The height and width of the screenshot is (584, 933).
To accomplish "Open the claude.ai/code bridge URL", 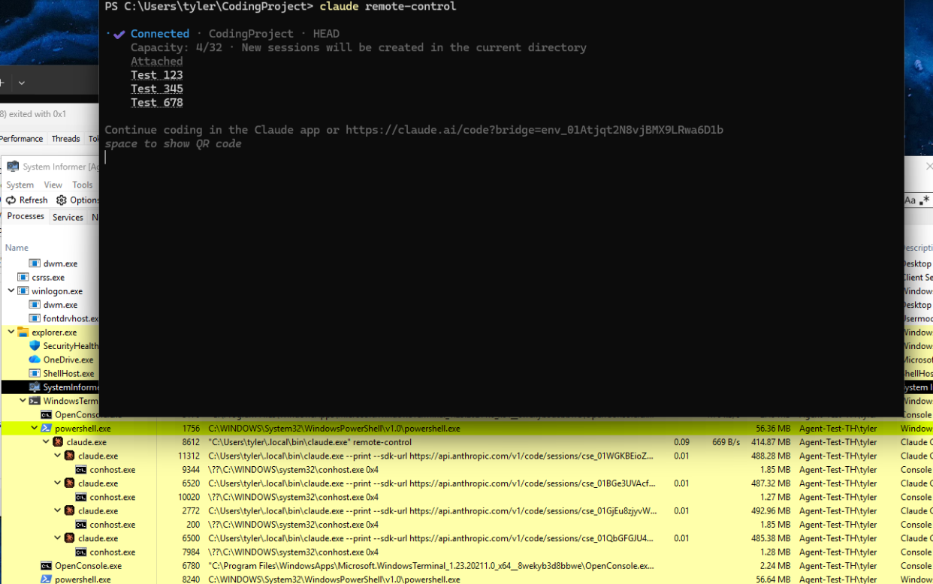I will (x=534, y=130).
